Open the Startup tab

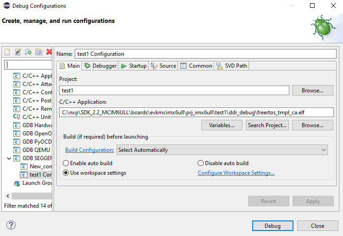point(133,66)
